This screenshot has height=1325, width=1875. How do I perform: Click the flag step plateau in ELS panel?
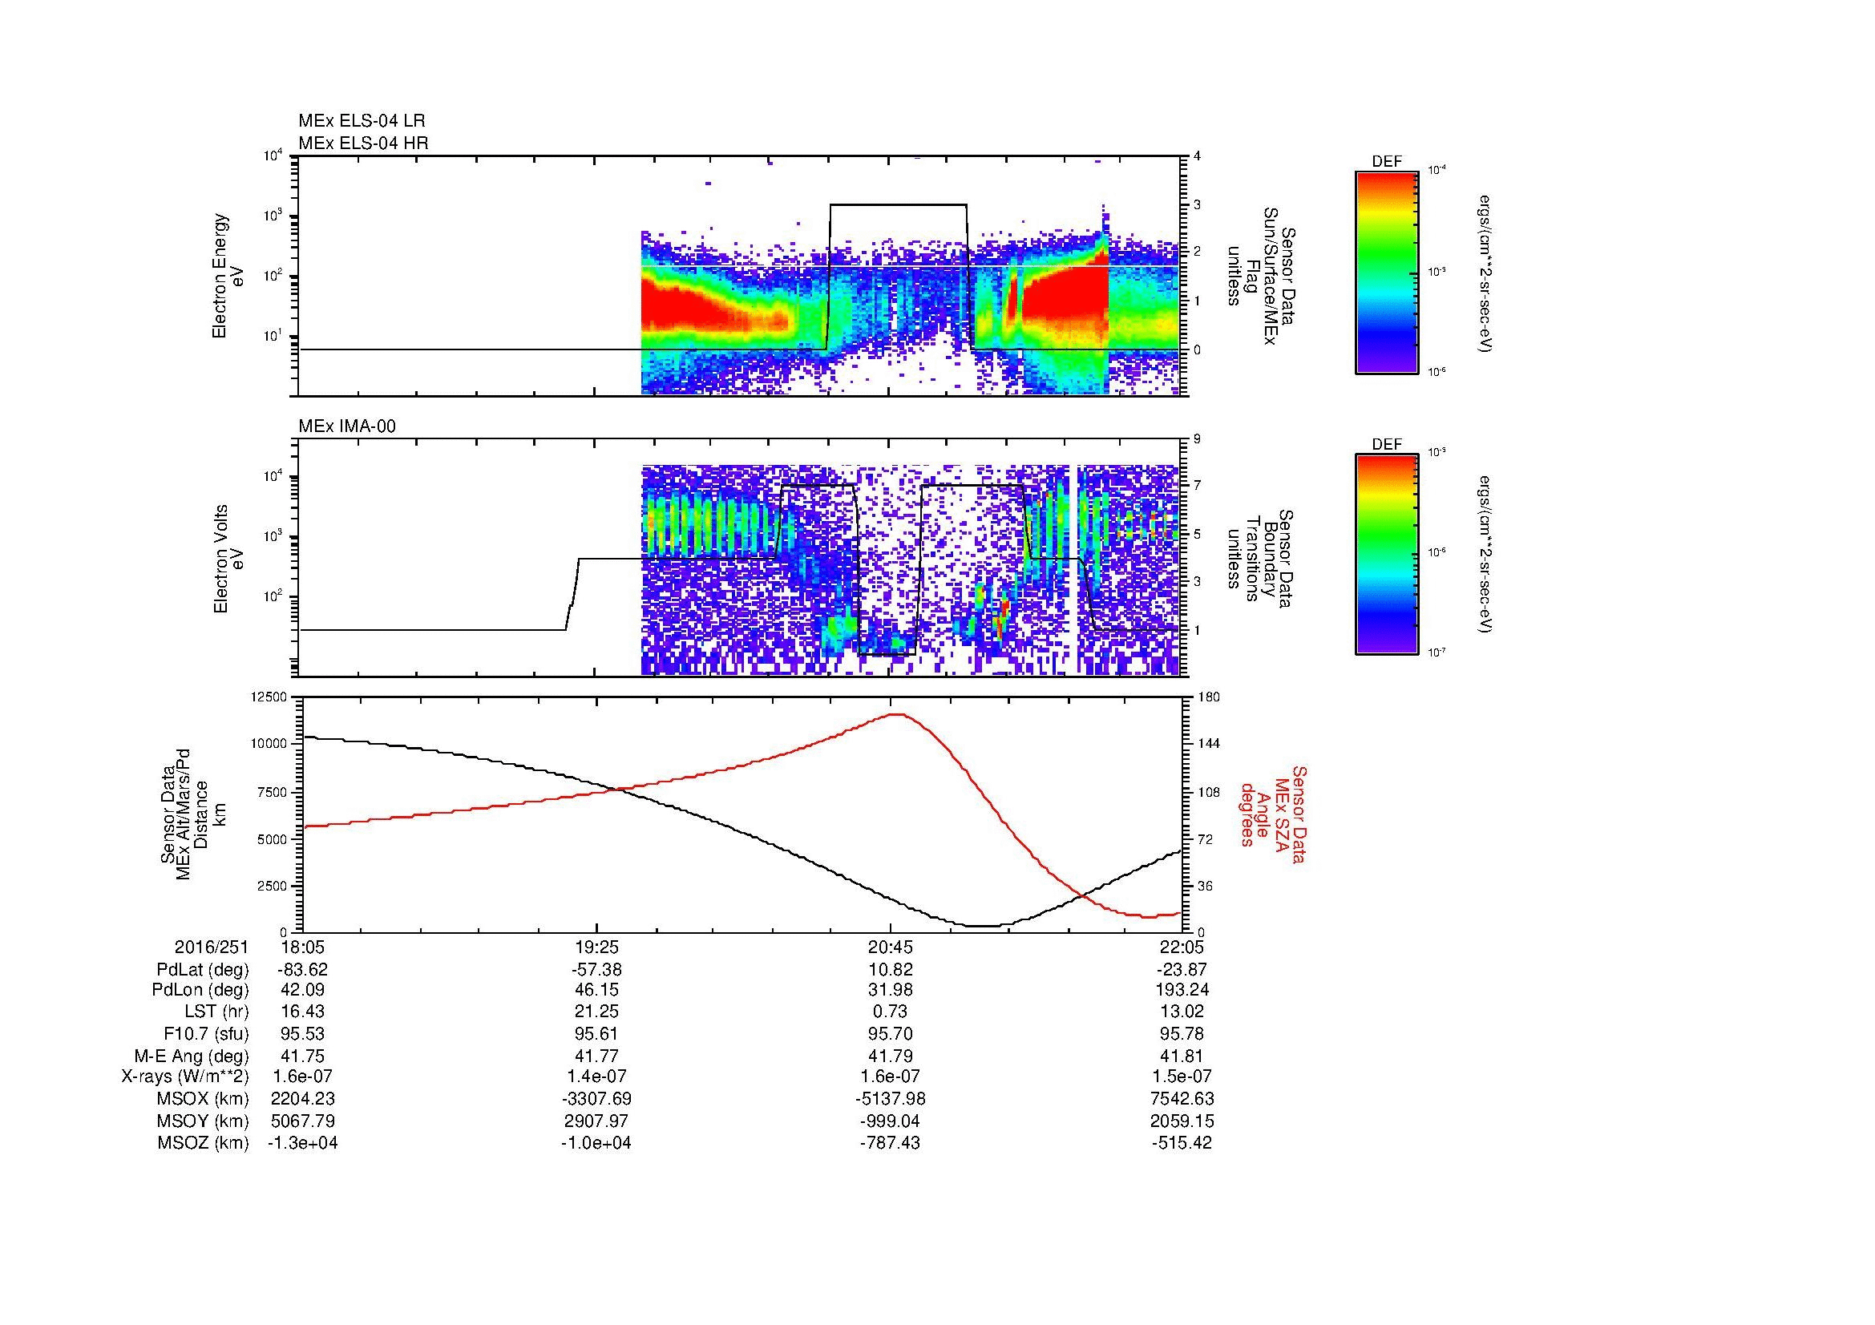click(x=899, y=204)
